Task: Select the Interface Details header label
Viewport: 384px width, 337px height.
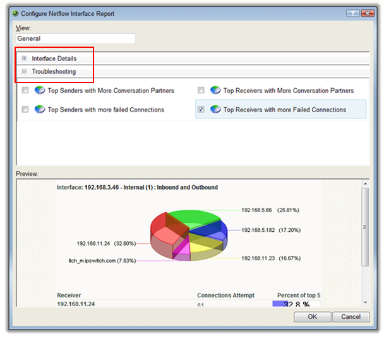Action: point(54,59)
